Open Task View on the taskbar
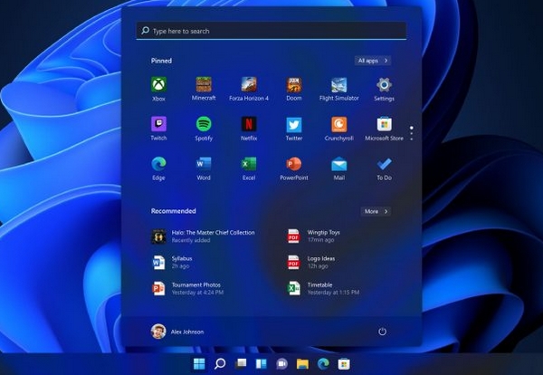Screen dimensions: 543x375 [x=241, y=363]
